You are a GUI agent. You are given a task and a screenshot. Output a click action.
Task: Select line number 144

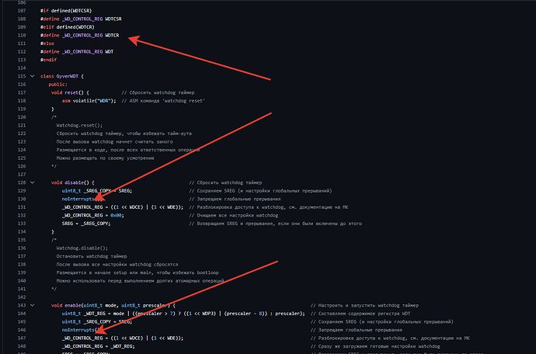(x=22, y=314)
